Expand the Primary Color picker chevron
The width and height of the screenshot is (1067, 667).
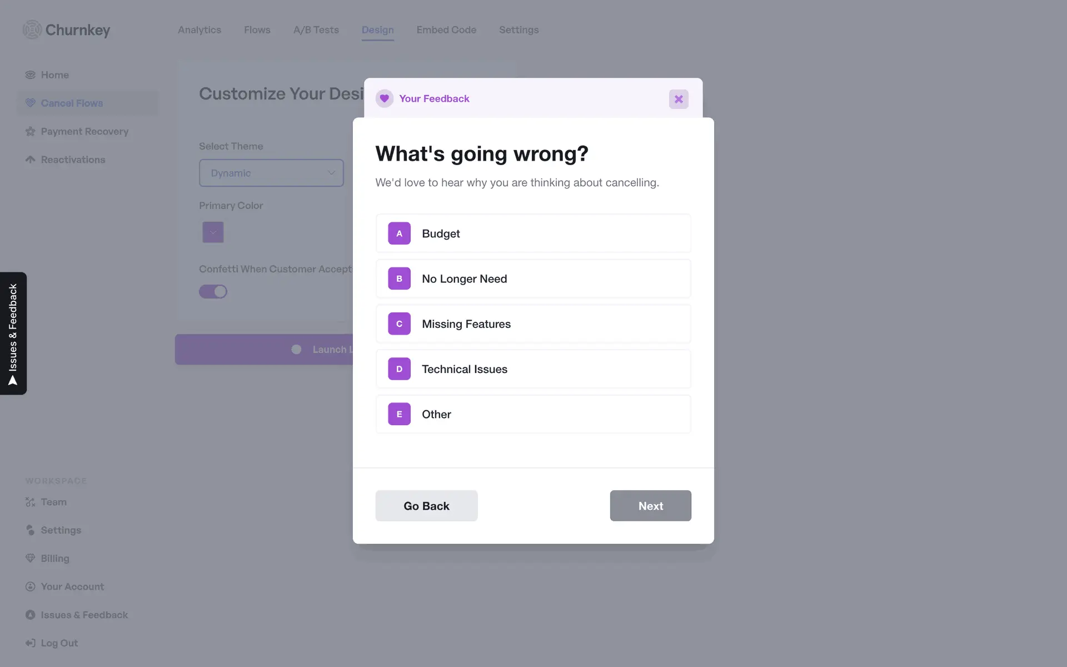[213, 232]
